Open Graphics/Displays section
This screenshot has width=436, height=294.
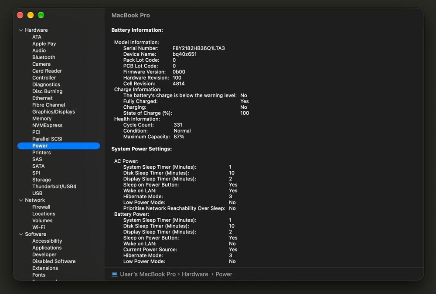[54, 112]
